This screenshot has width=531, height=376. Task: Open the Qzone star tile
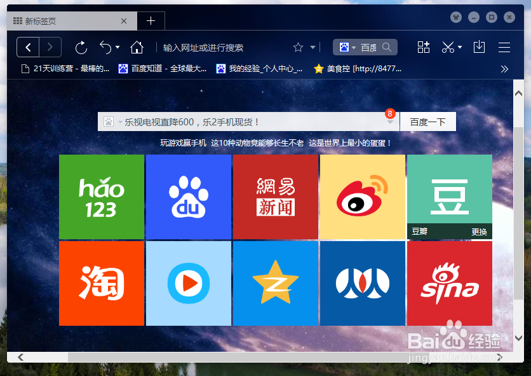click(276, 283)
